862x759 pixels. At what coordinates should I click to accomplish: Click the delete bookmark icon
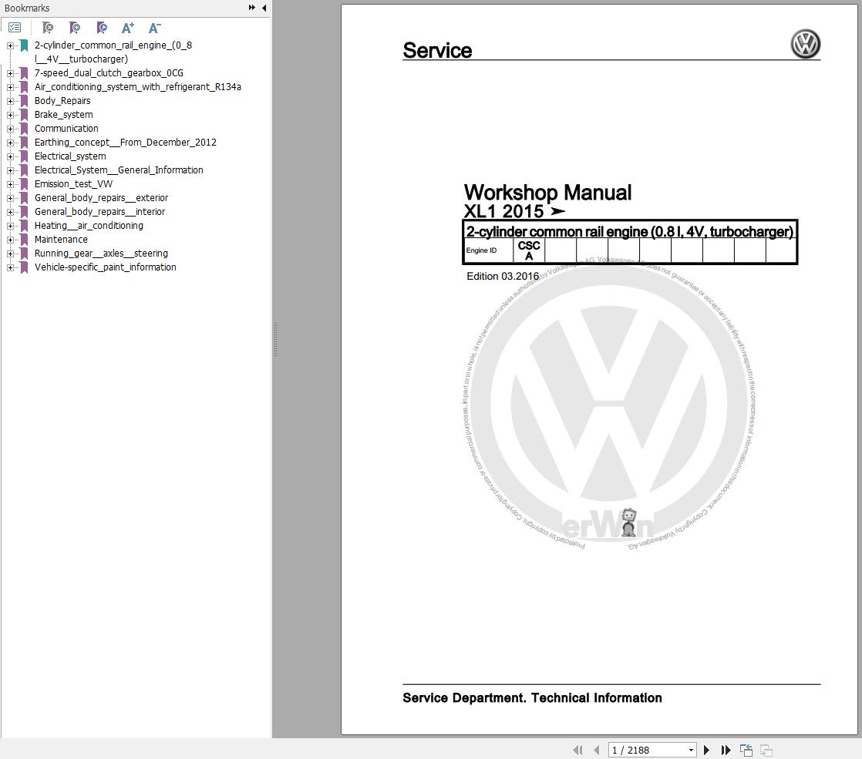pos(48,28)
